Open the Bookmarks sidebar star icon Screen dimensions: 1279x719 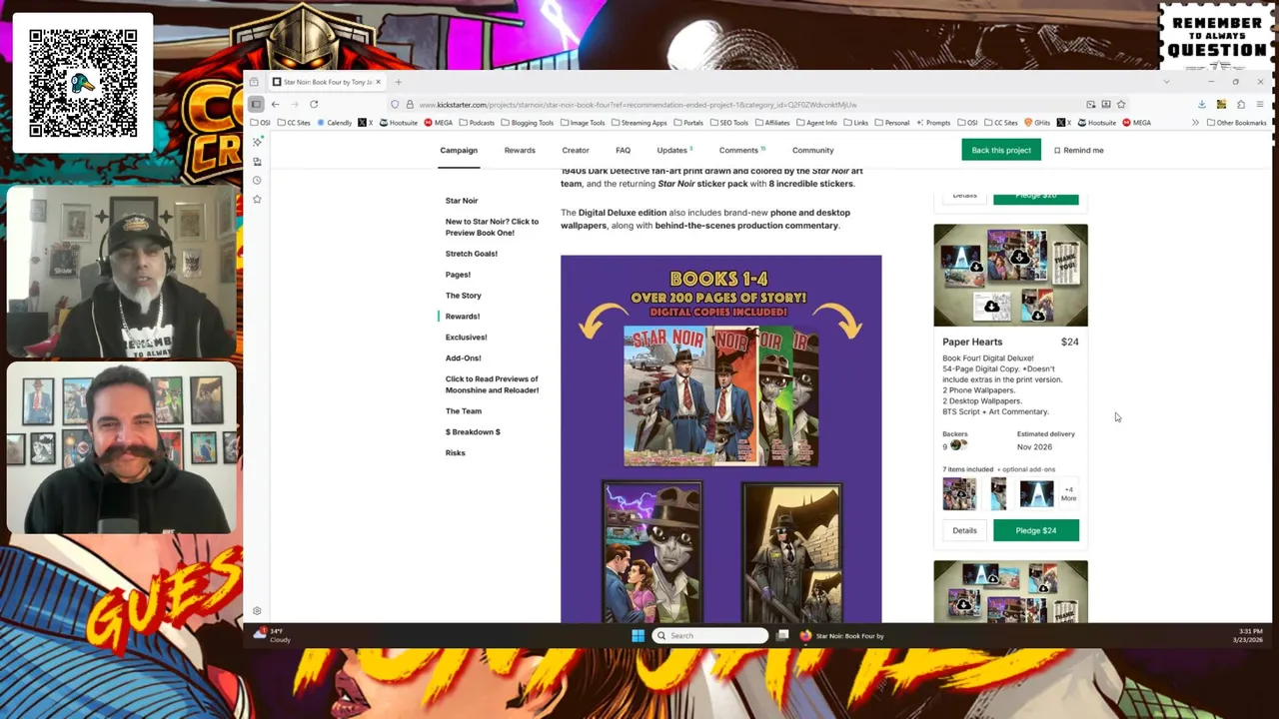pos(257,199)
